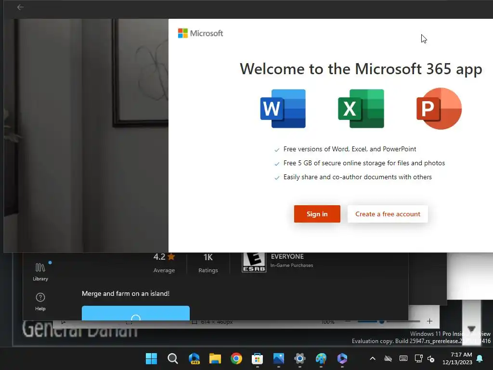Open the clock showing 7:17 AM
This screenshot has width=493, height=370.
tap(457, 358)
